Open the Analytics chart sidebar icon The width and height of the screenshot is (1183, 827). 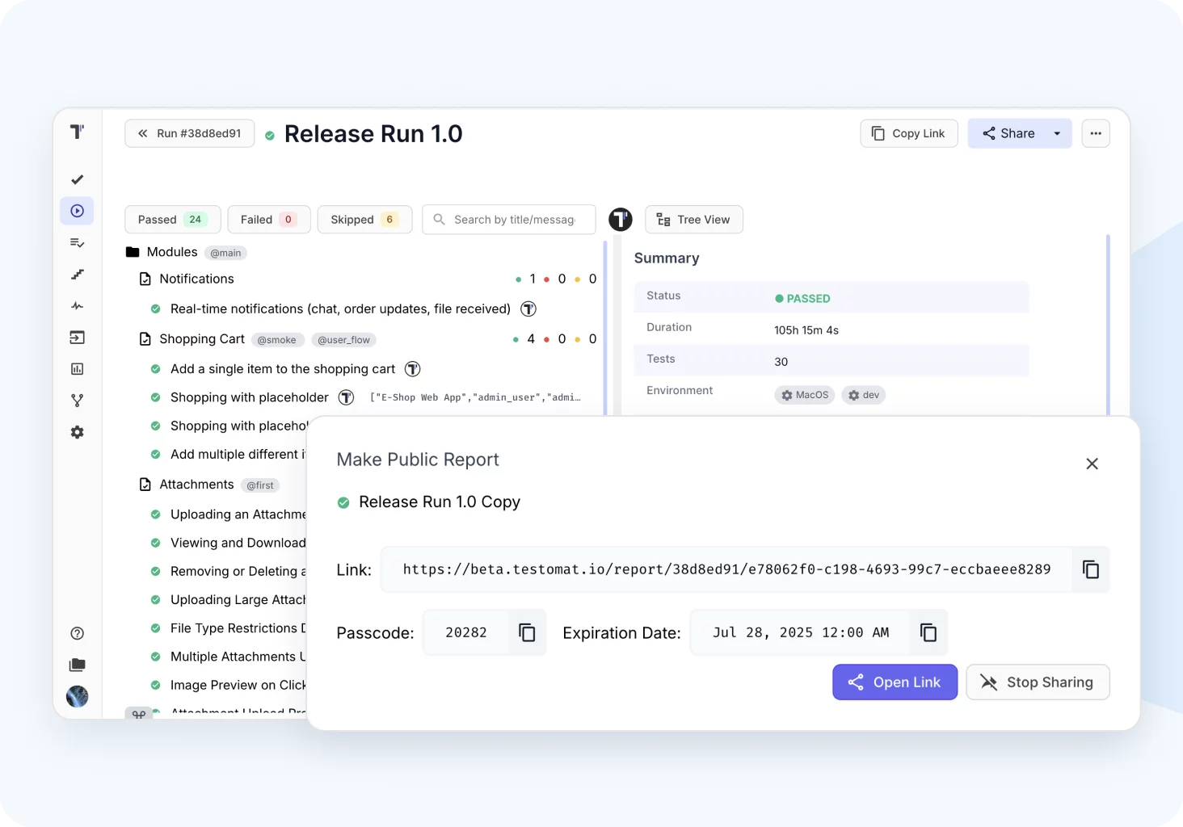coord(78,369)
